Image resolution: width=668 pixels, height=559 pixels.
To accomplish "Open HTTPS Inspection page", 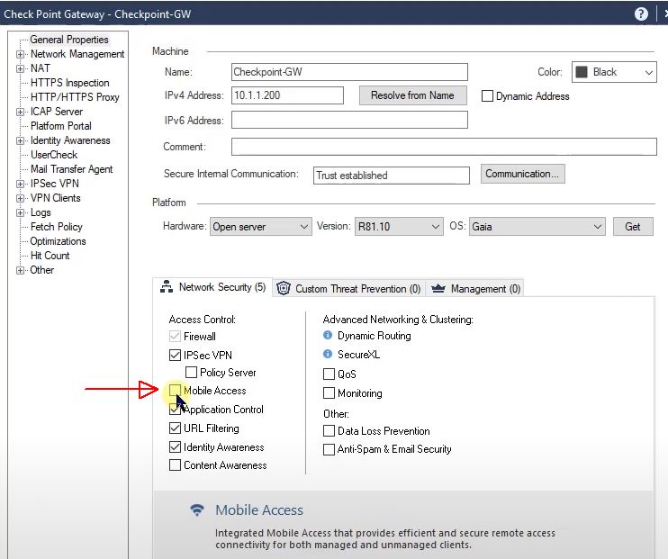I will (x=70, y=83).
